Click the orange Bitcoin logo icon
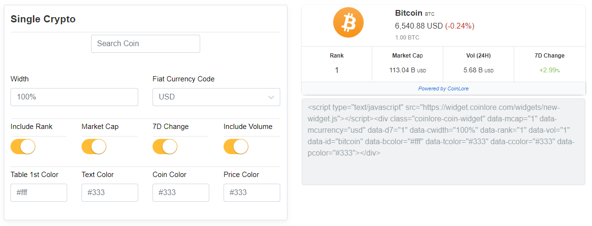This screenshot has width=592, height=226. click(348, 22)
